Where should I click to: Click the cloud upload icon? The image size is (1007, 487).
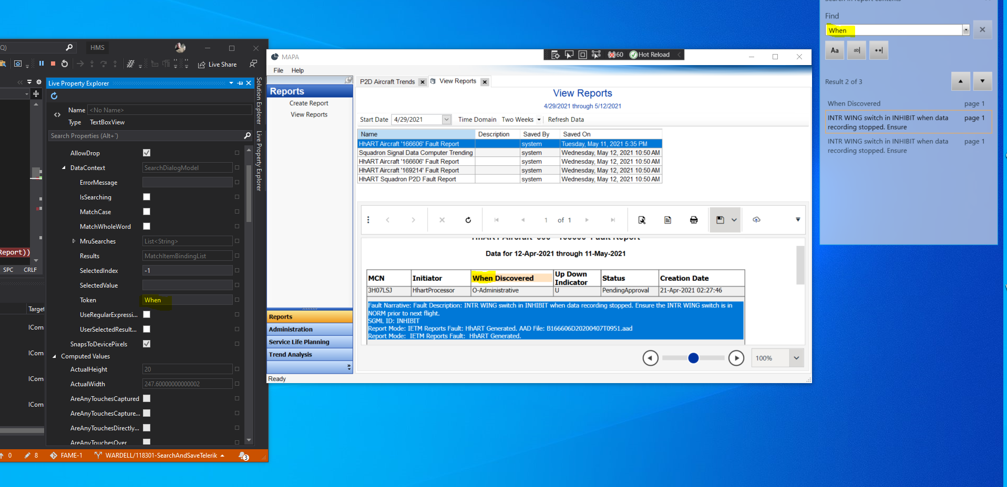(x=756, y=220)
